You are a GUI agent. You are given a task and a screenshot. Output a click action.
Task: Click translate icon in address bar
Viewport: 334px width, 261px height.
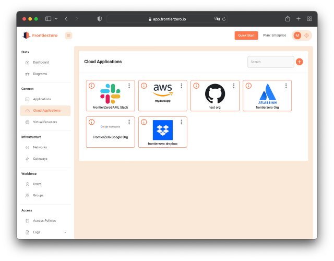click(217, 19)
